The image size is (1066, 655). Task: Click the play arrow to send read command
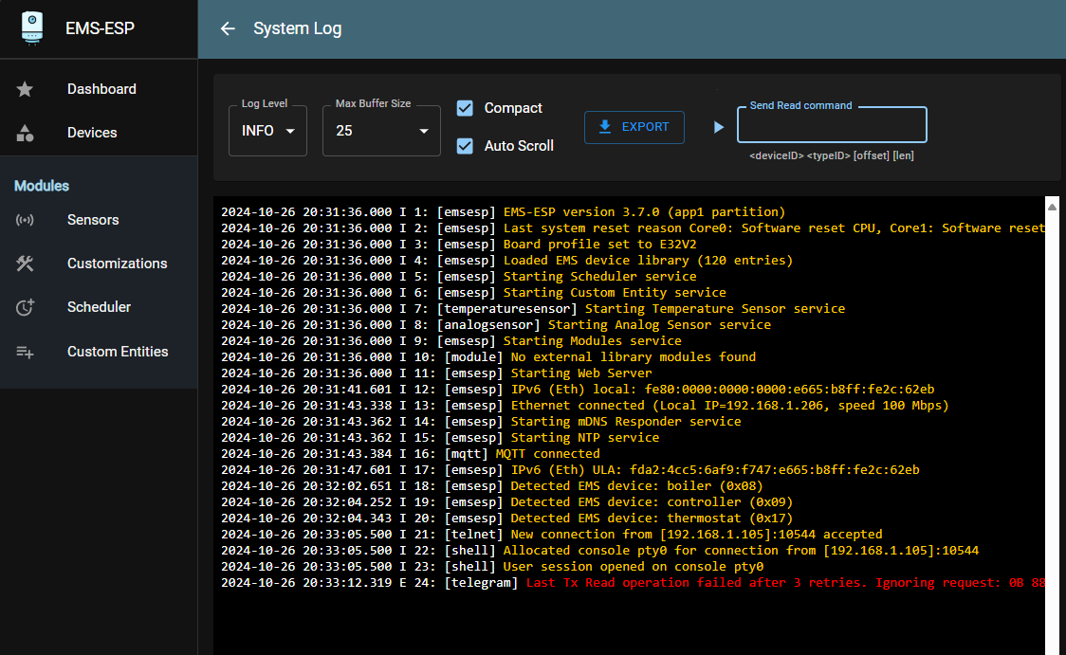(718, 127)
